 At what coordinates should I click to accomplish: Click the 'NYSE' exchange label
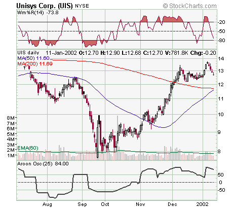coord(82,6)
